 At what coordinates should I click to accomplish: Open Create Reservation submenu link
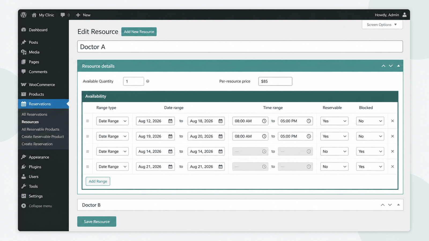click(x=37, y=144)
